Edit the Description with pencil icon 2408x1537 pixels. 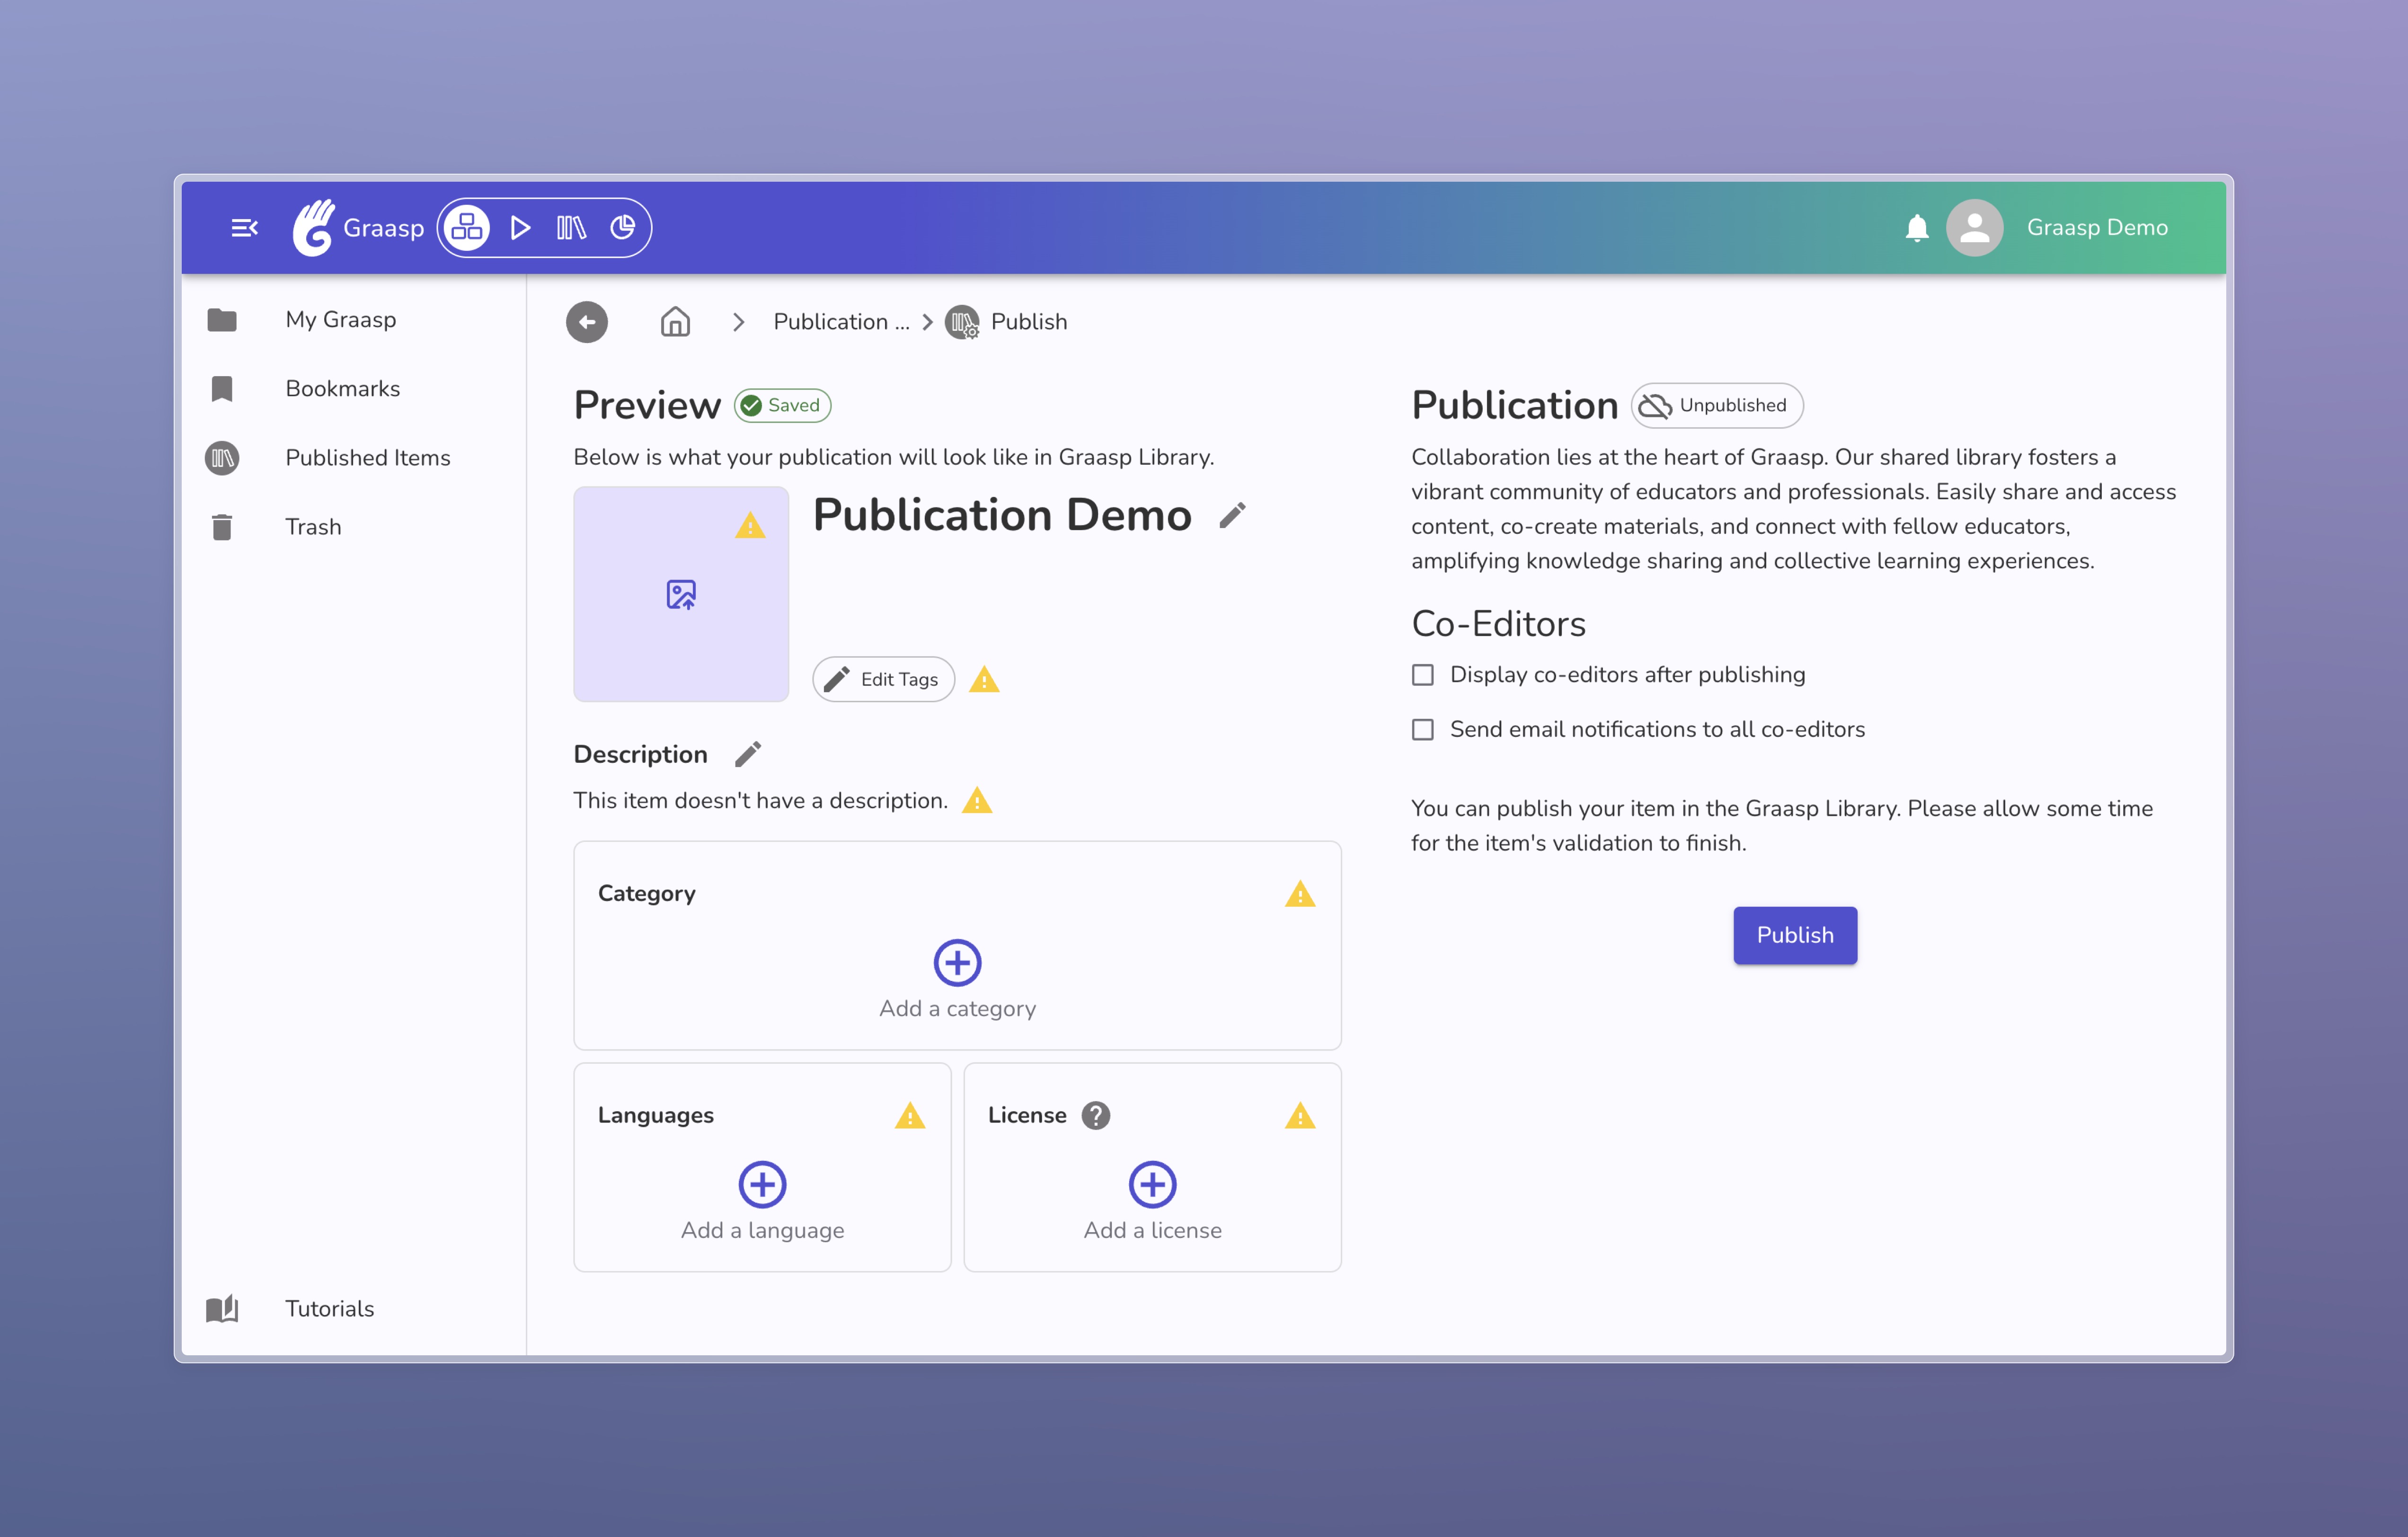click(747, 754)
